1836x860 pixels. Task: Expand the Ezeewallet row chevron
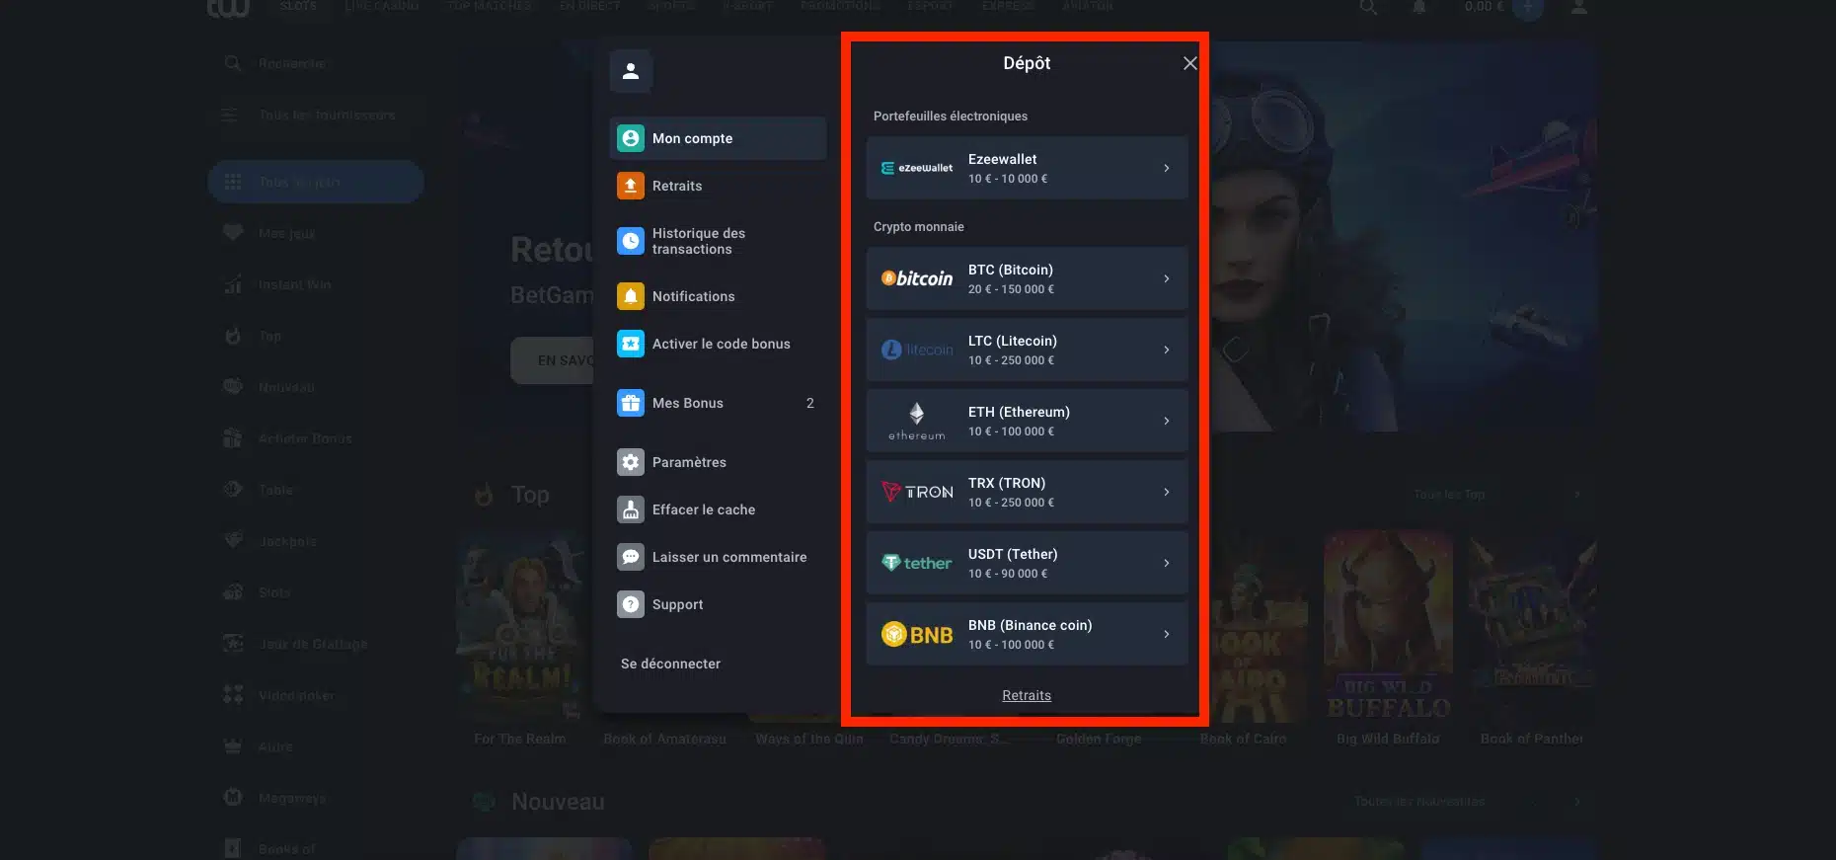tap(1167, 168)
